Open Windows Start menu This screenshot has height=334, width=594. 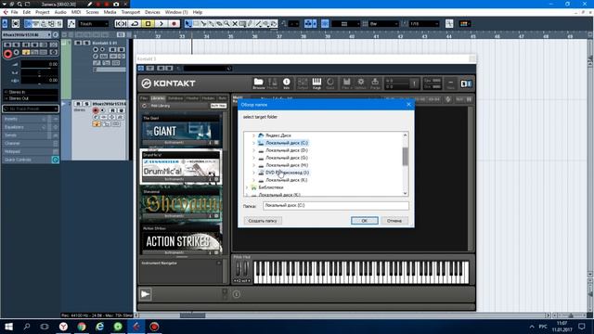coord(8,327)
